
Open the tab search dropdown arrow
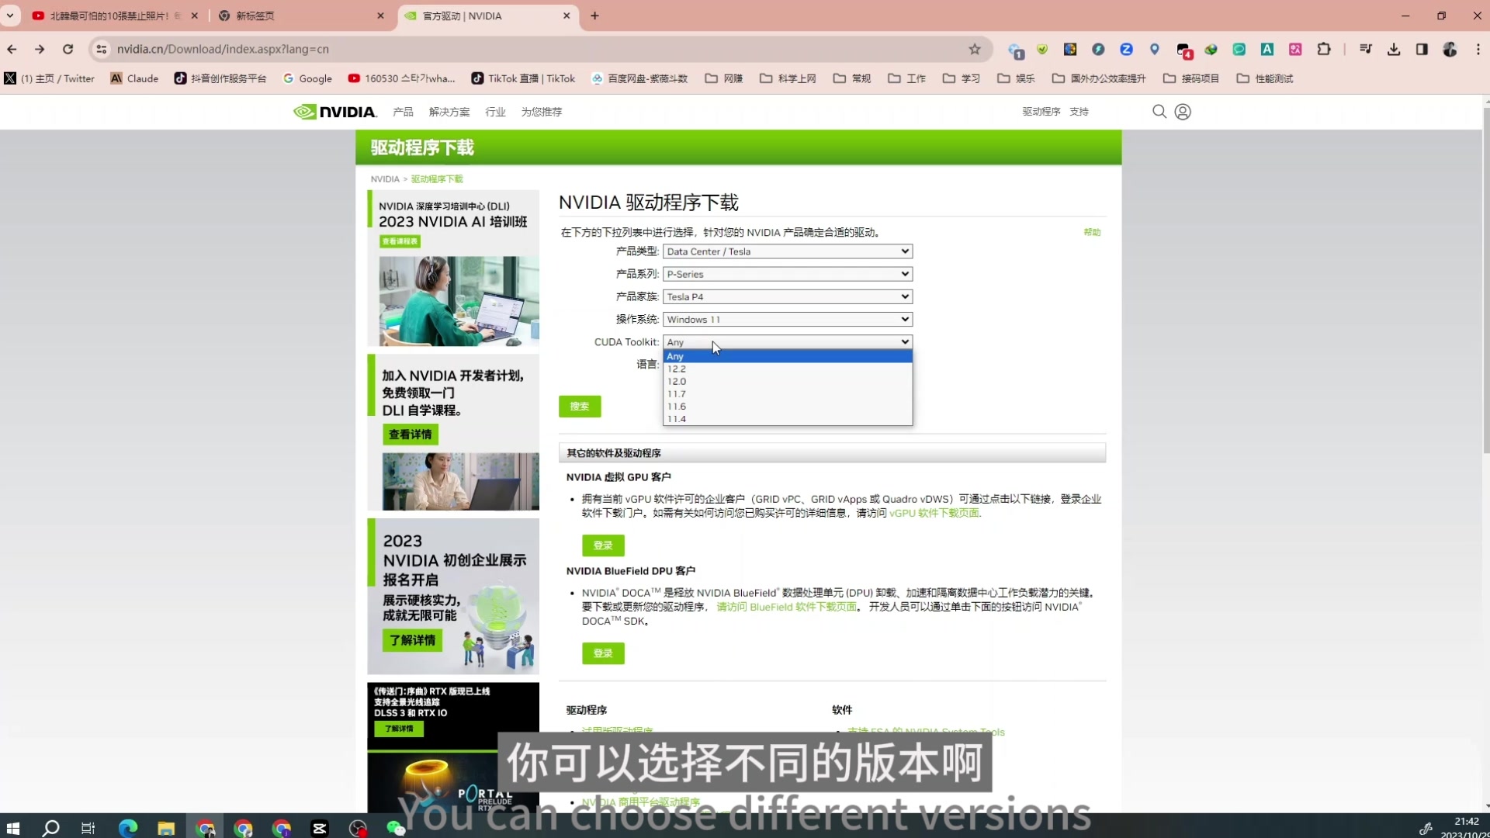10,16
